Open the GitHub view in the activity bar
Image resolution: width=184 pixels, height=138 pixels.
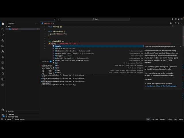[x=3, y=74]
